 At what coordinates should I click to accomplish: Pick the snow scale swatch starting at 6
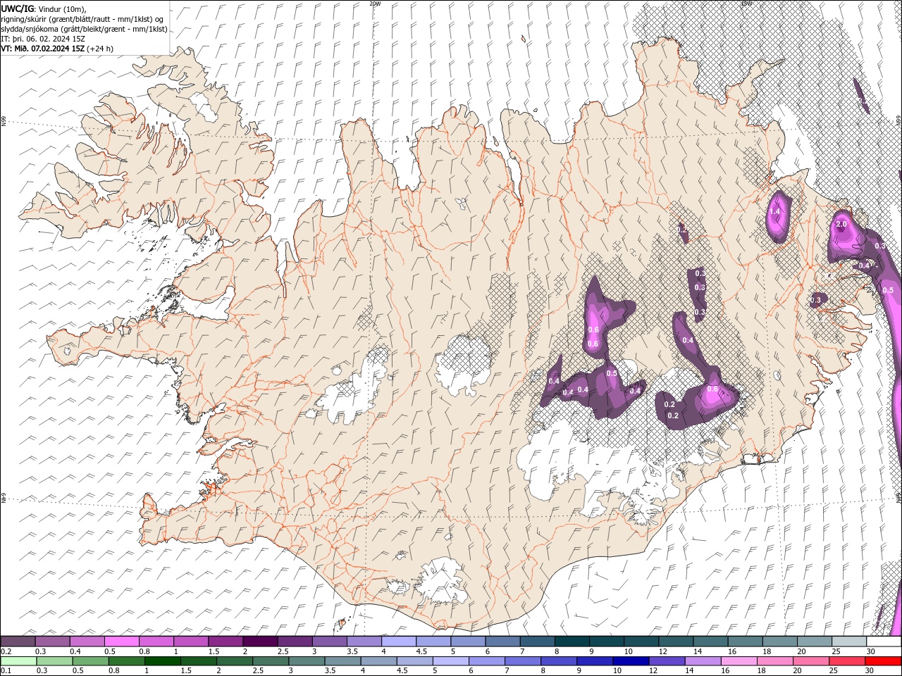click(x=502, y=641)
